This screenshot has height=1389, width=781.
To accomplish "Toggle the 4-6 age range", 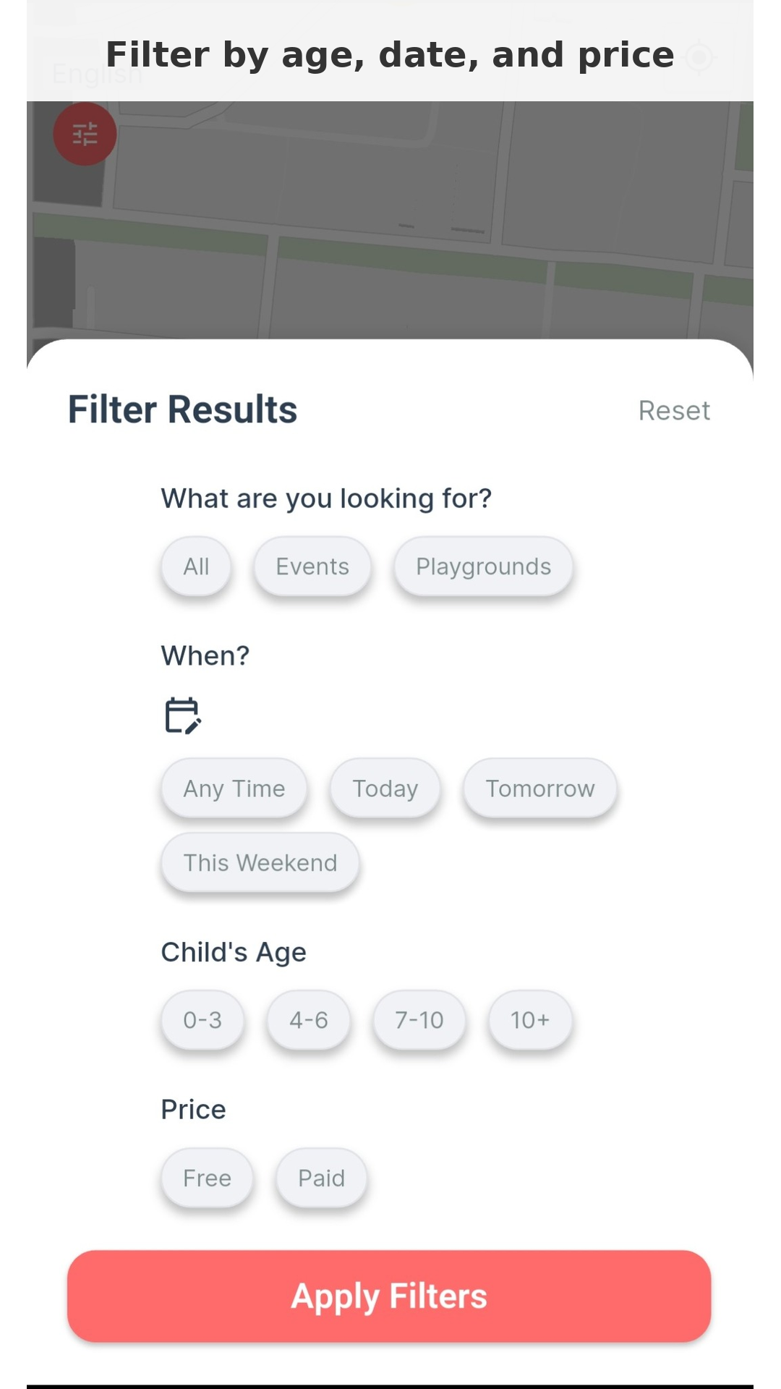I will 309,1020.
